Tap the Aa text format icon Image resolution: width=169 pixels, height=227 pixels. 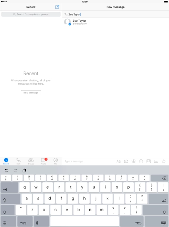click(118, 161)
